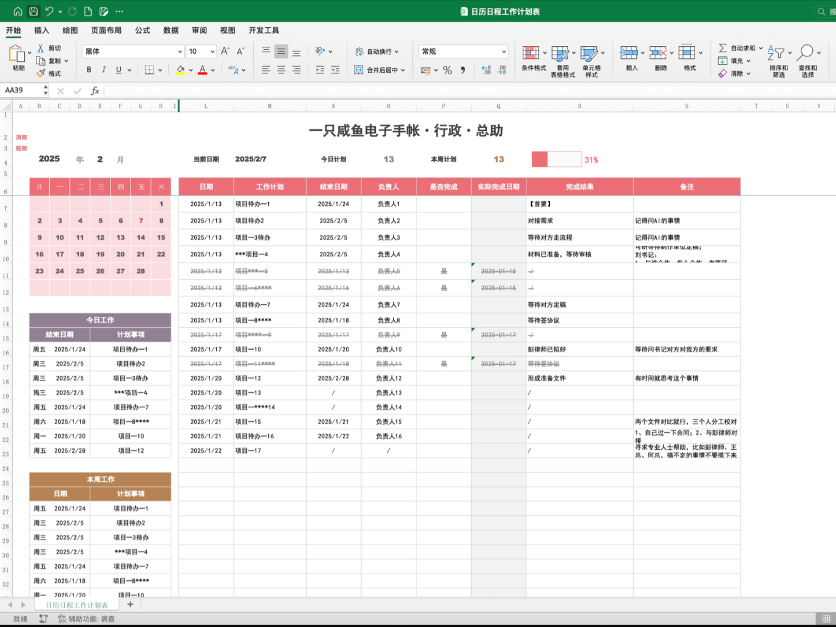836x627 pixels.
Task: Click the 排序和筛选 sort and filter icon
Action: pos(778,58)
